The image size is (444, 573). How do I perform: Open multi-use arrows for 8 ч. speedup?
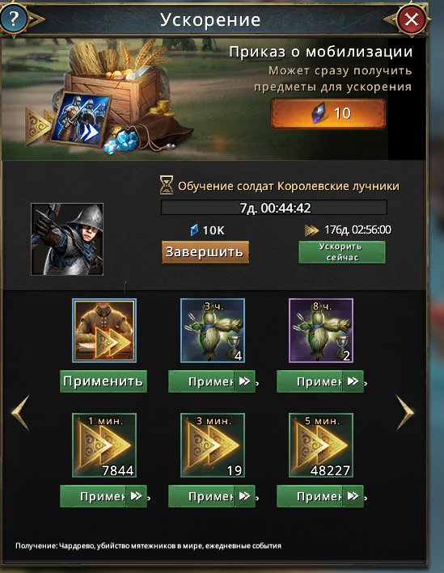click(353, 381)
